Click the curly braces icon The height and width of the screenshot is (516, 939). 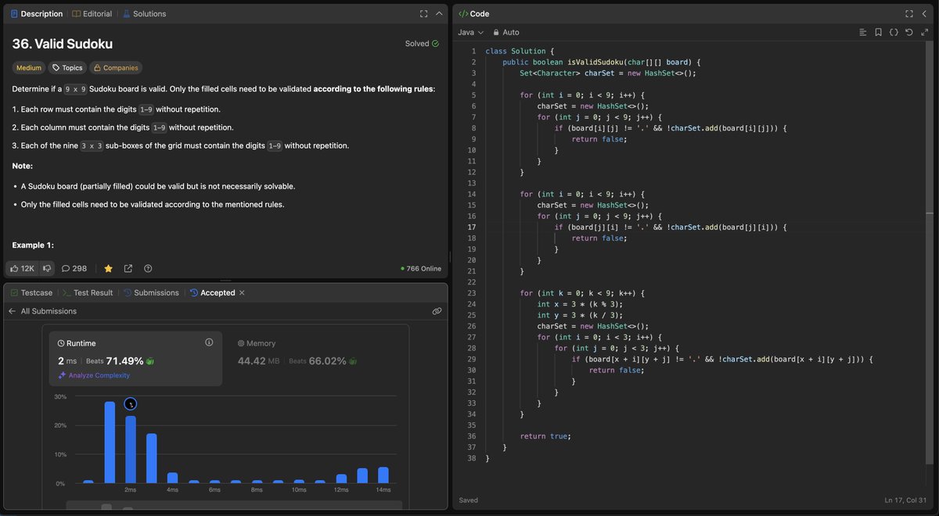pyautogui.click(x=894, y=32)
